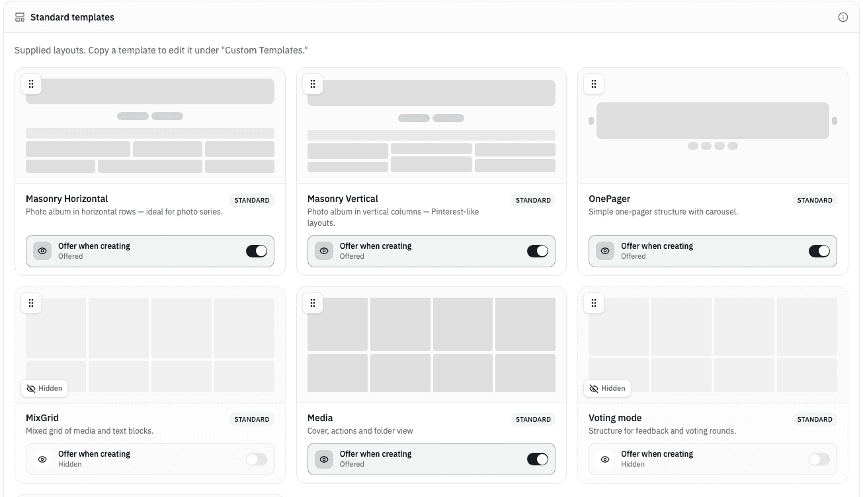Click the Voting mode title
The height and width of the screenshot is (497, 863).
pos(615,418)
